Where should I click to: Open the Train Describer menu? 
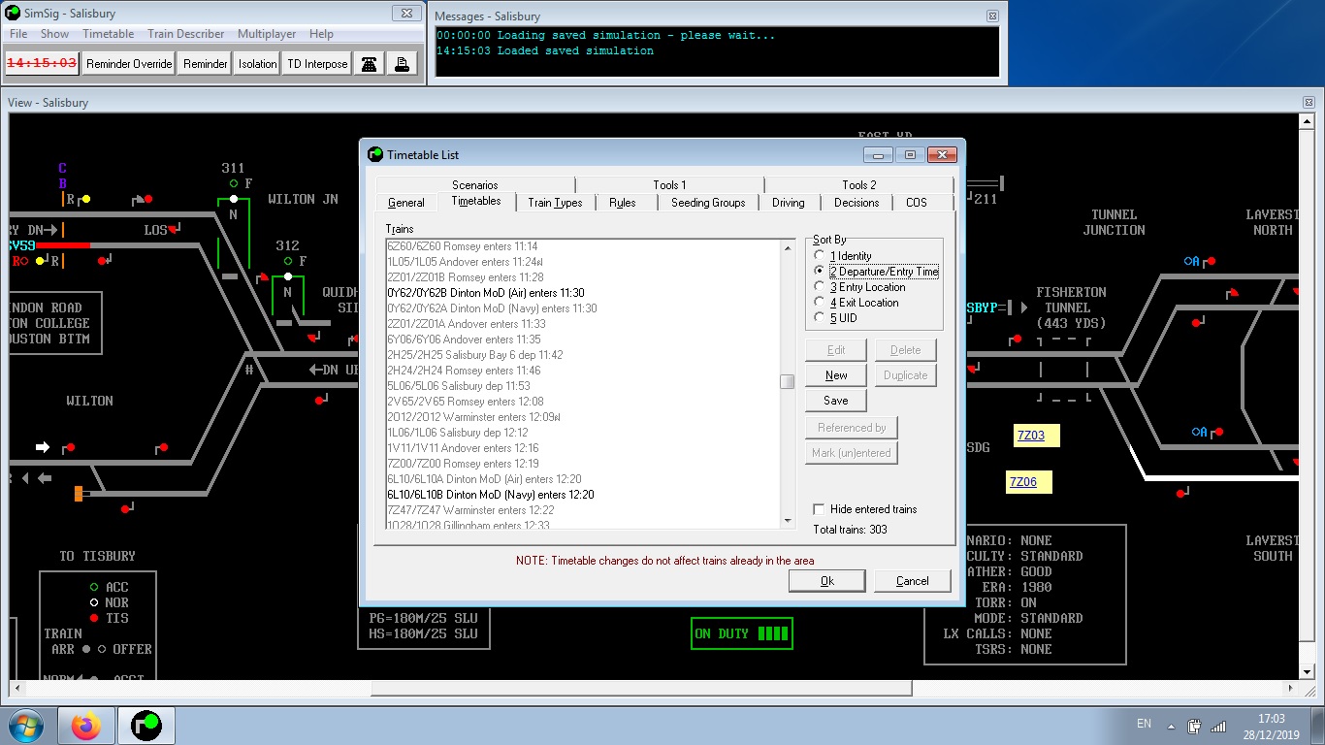185,34
